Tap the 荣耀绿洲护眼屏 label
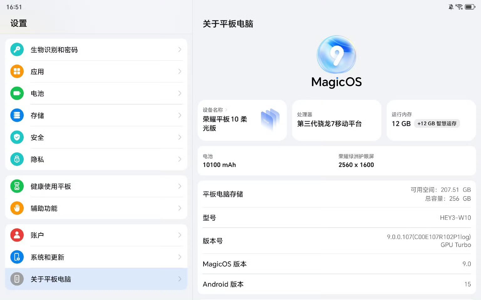The image size is (481, 300). [x=356, y=156]
